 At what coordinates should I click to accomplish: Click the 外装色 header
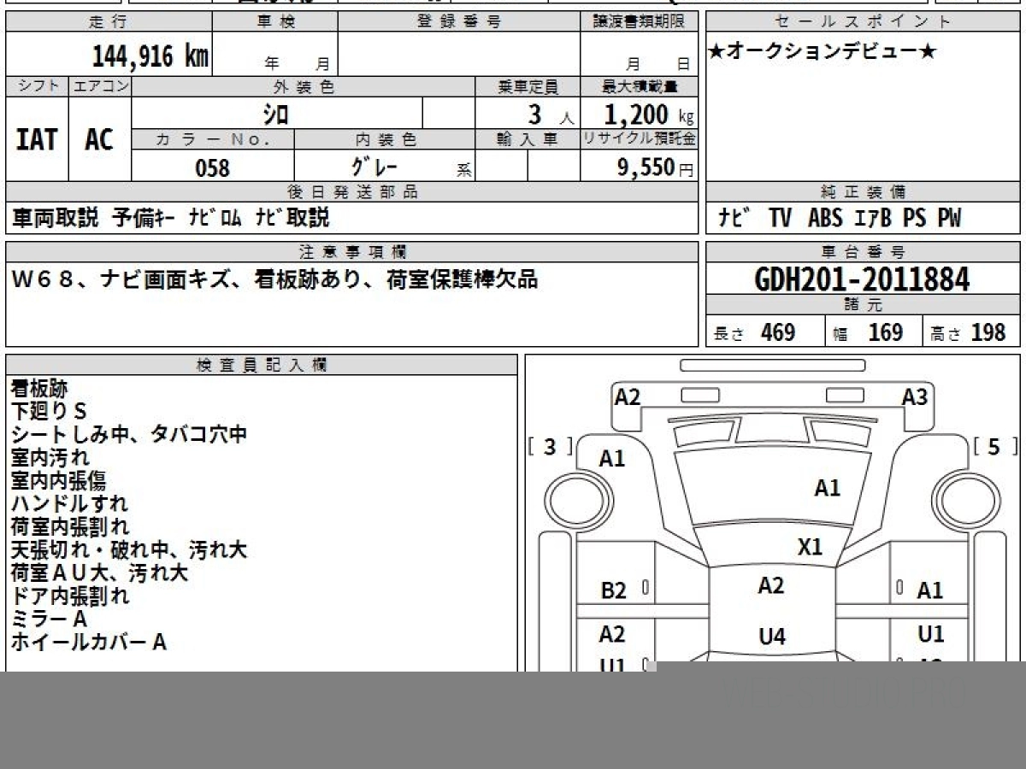(x=304, y=86)
